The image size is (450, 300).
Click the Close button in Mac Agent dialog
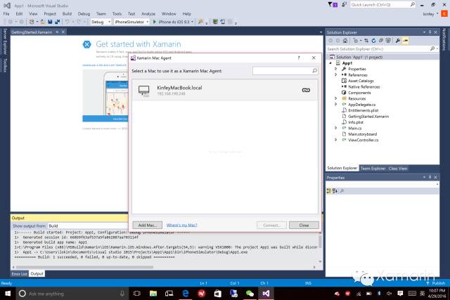tap(304, 225)
